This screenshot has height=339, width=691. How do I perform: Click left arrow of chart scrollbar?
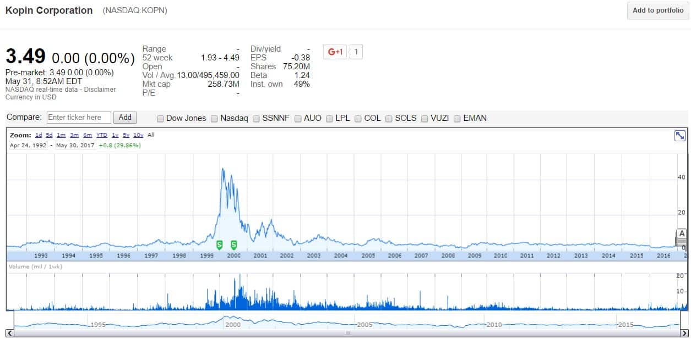[x=9, y=333]
